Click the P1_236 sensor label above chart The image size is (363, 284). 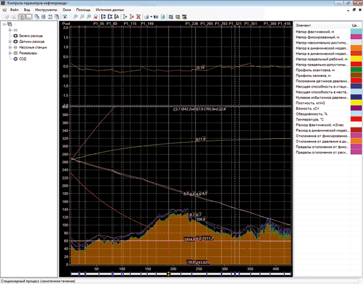[x=191, y=24]
